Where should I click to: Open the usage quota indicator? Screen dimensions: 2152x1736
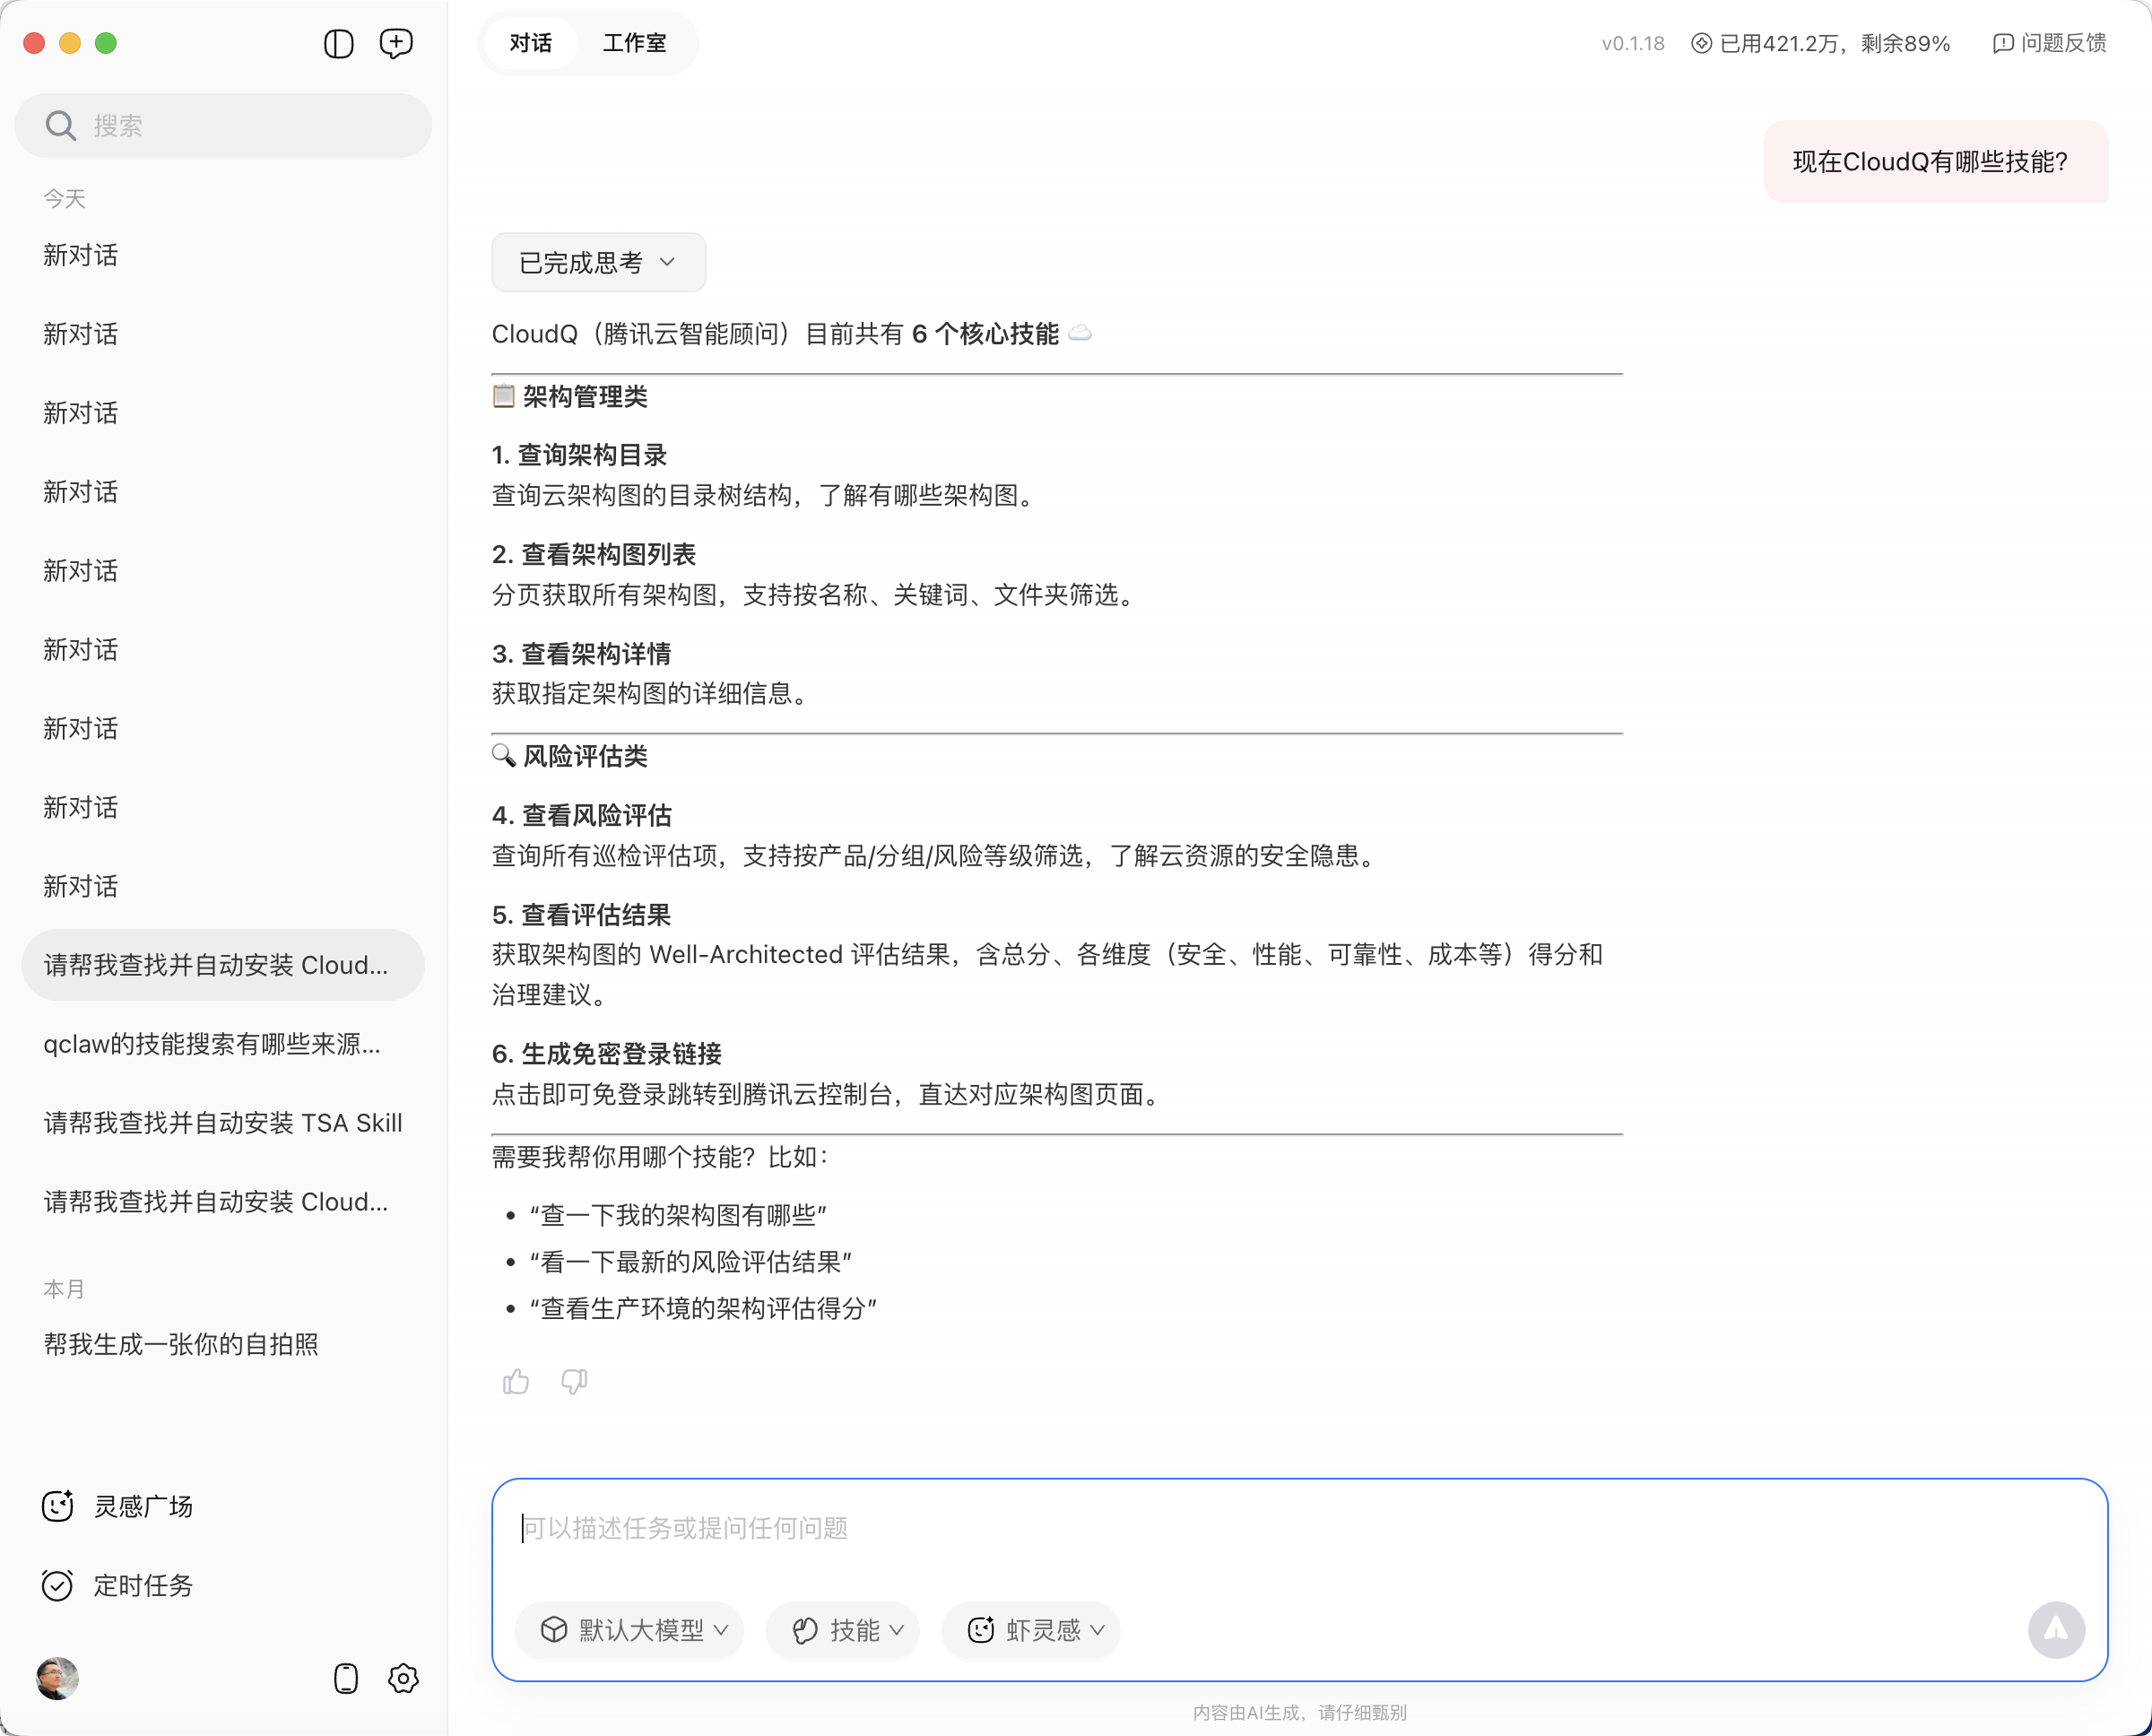pyautogui.click(x=1821, y=43)
